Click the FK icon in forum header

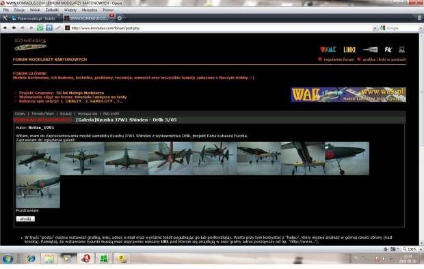pyautogui.click(x=388, y=49)
